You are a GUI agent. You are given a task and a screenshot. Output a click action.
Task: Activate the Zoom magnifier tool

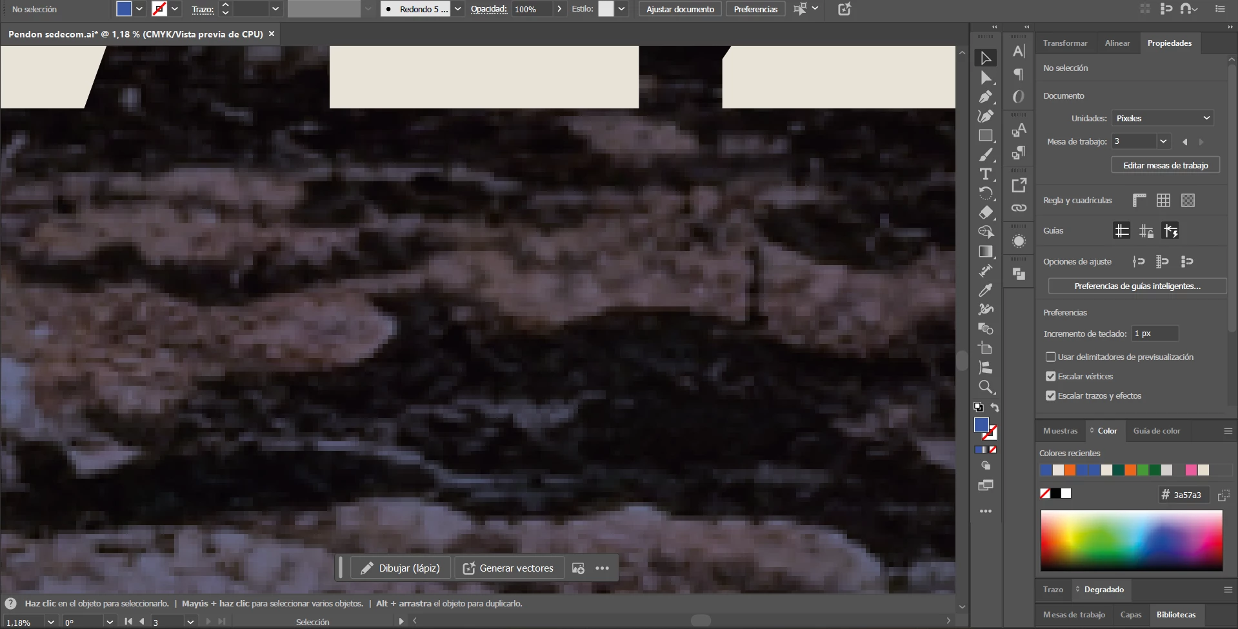985,387
